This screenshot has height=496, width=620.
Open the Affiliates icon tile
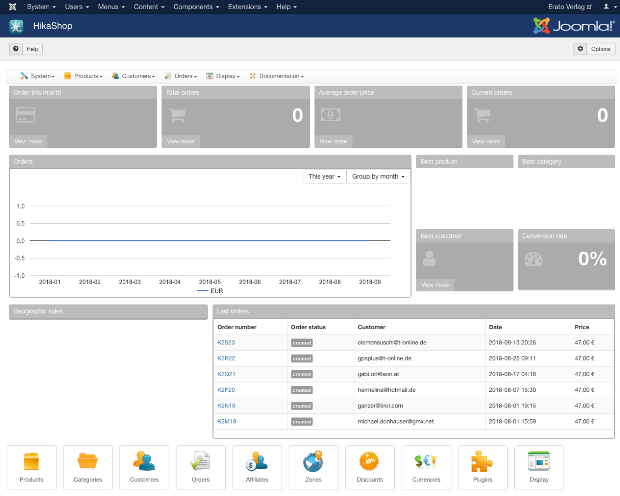(x=257, y=468)
